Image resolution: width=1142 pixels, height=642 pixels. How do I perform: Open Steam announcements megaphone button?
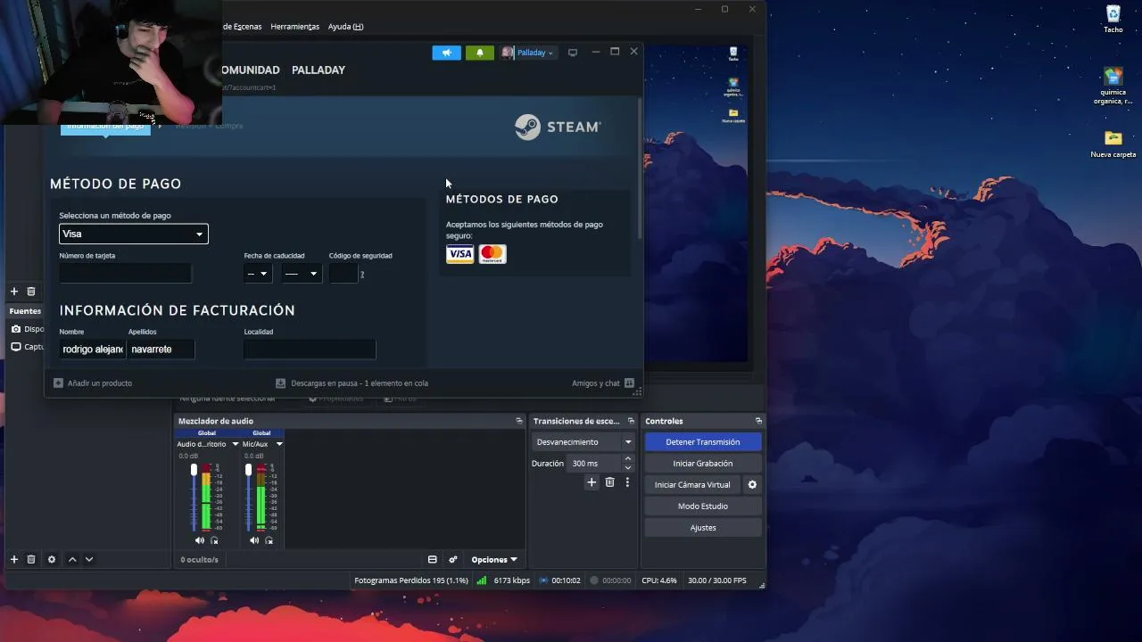tap(447, 53)
